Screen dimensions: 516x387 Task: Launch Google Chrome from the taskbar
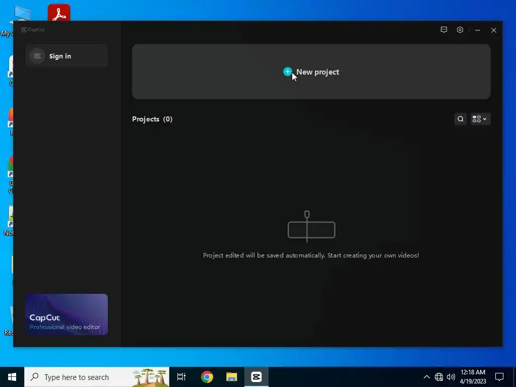[207, 377]
